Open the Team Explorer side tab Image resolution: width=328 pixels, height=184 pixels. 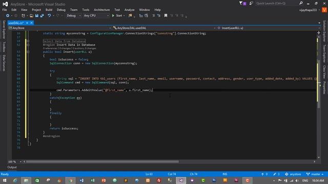coord(324,53)
